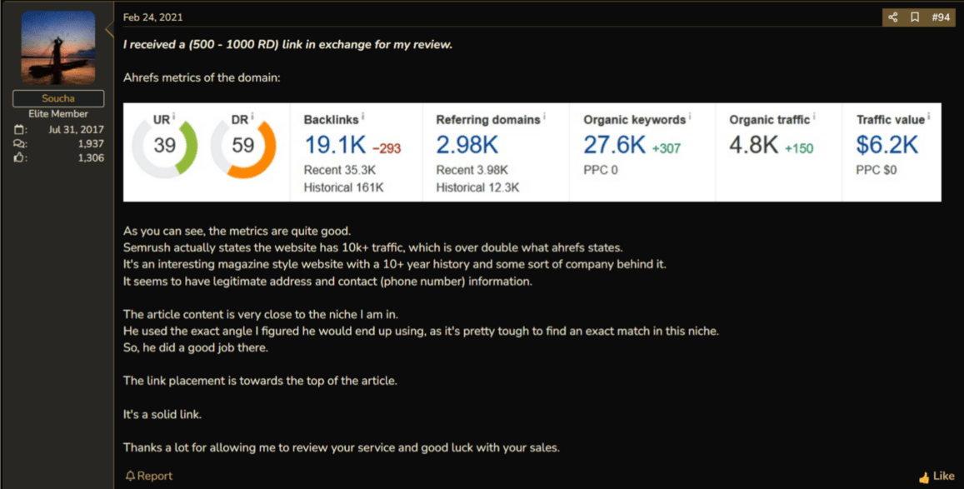Click the joined-date calendar icon
The image size is (964, 489).
[x=20, y=130]
